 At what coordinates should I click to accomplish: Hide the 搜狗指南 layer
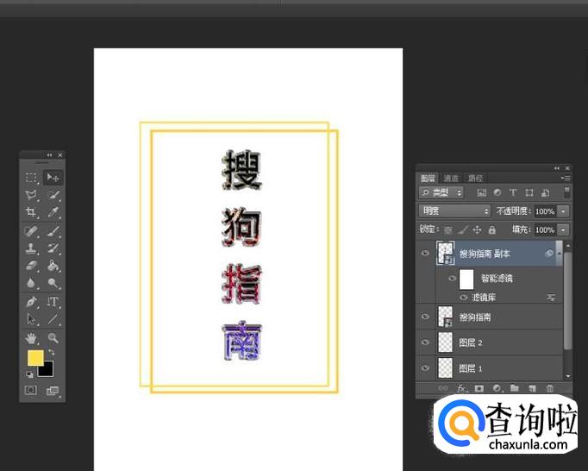[x=425, y=317]
